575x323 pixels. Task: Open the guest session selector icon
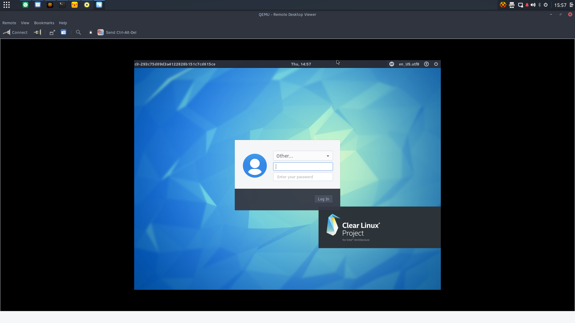[392, 64]
